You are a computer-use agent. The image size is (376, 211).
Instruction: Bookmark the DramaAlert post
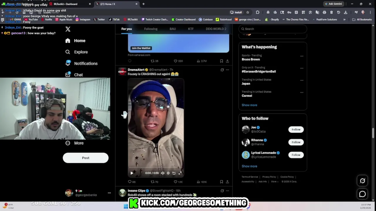tap(221, 182)
